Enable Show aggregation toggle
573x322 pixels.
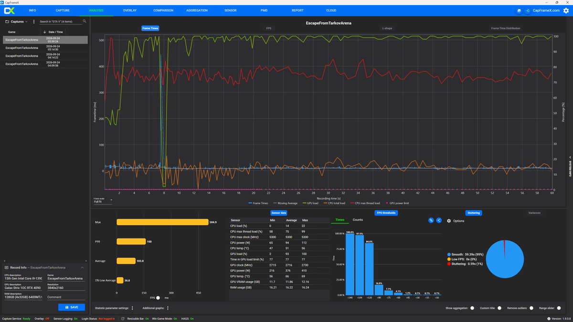tap(472, 308)
